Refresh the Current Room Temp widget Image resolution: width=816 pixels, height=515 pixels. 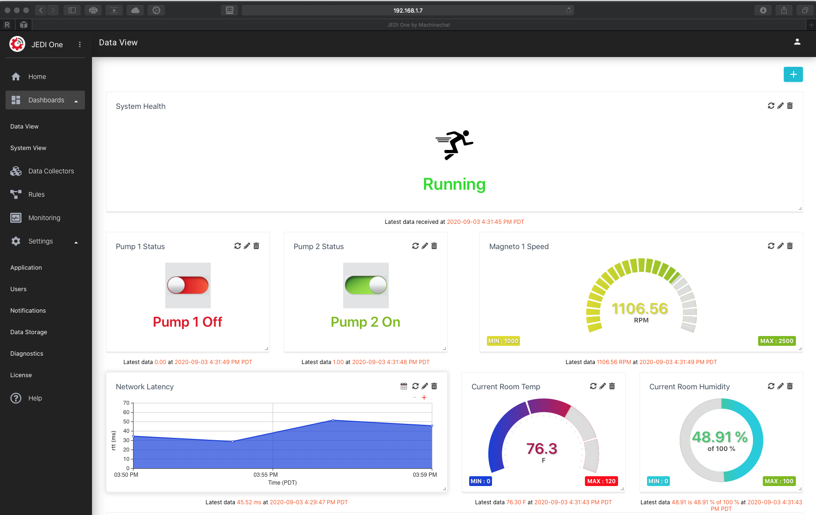point(593,386)
